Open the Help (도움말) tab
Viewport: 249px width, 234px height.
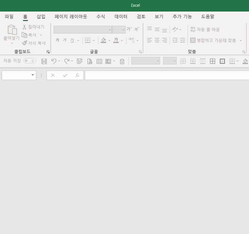pos(208,17)
